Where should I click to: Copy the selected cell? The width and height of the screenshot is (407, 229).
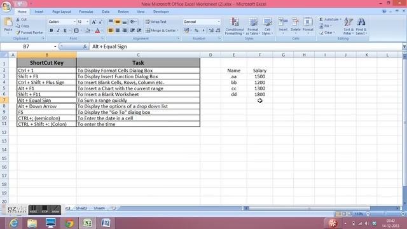pyautogui.click(x=22, y=26)
